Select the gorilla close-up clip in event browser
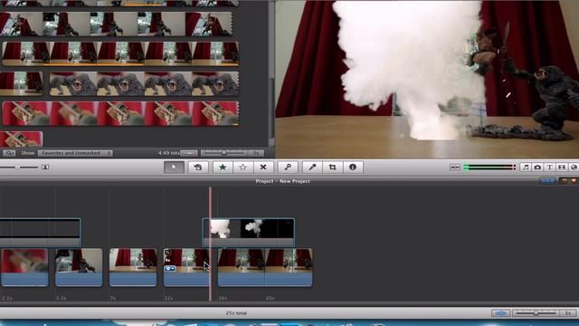This screenshot has height=326, width=579. pos(144,84)
